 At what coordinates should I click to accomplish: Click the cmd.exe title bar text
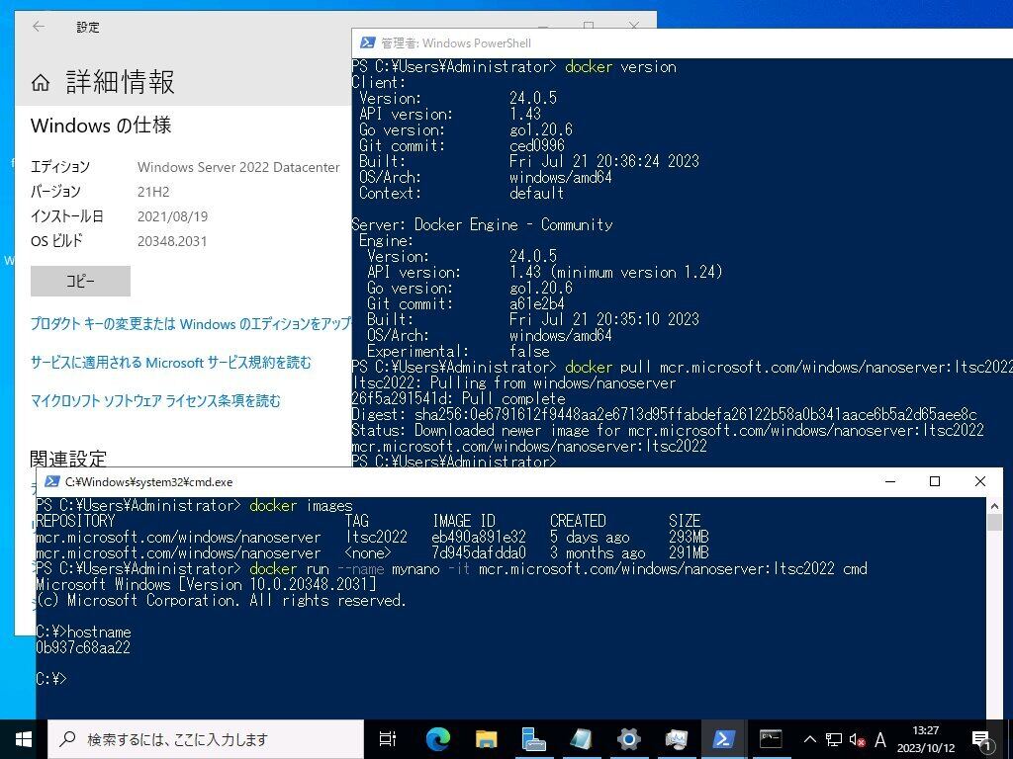(x=148, y=482)
